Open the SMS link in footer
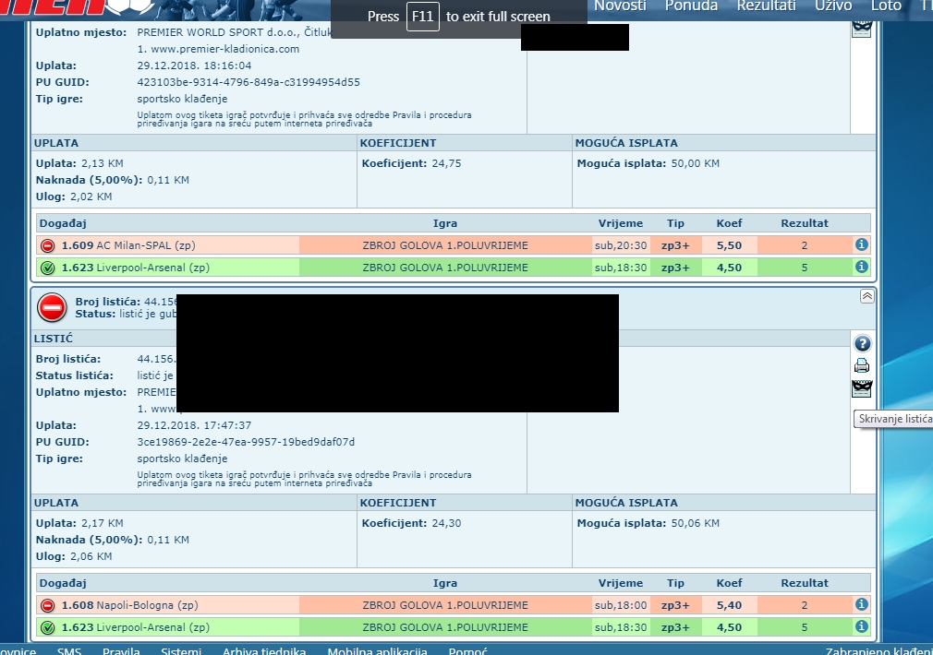933x655 pixels. (x=69, y=650)
